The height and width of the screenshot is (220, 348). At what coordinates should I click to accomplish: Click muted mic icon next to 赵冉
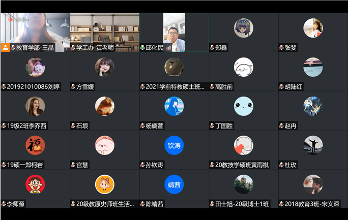coord(281,126)
